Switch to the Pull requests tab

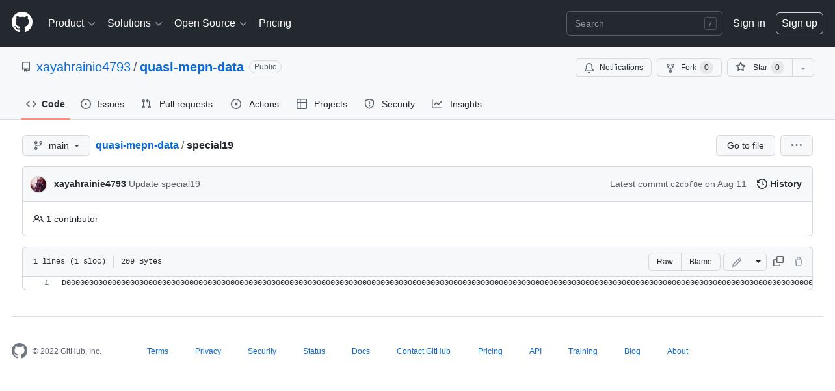(177, 104)
